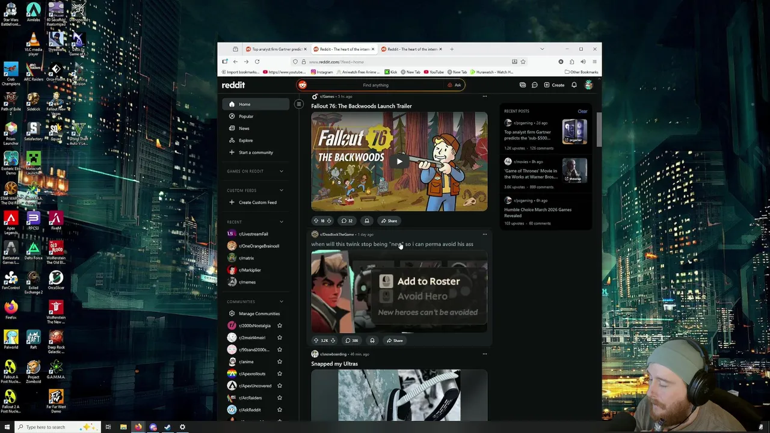Open the Instagram bookmark
Image resolution: width=770 pixels, height=433 pixels.
click(322, 72)
